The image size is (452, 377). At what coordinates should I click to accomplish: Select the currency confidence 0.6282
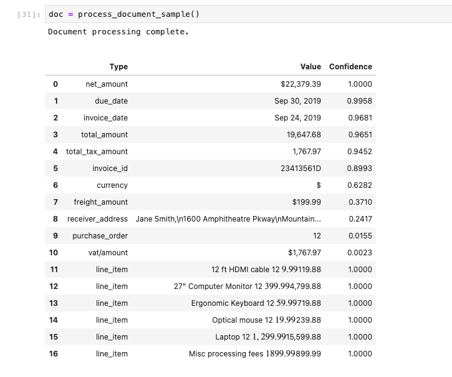(359, 185)
